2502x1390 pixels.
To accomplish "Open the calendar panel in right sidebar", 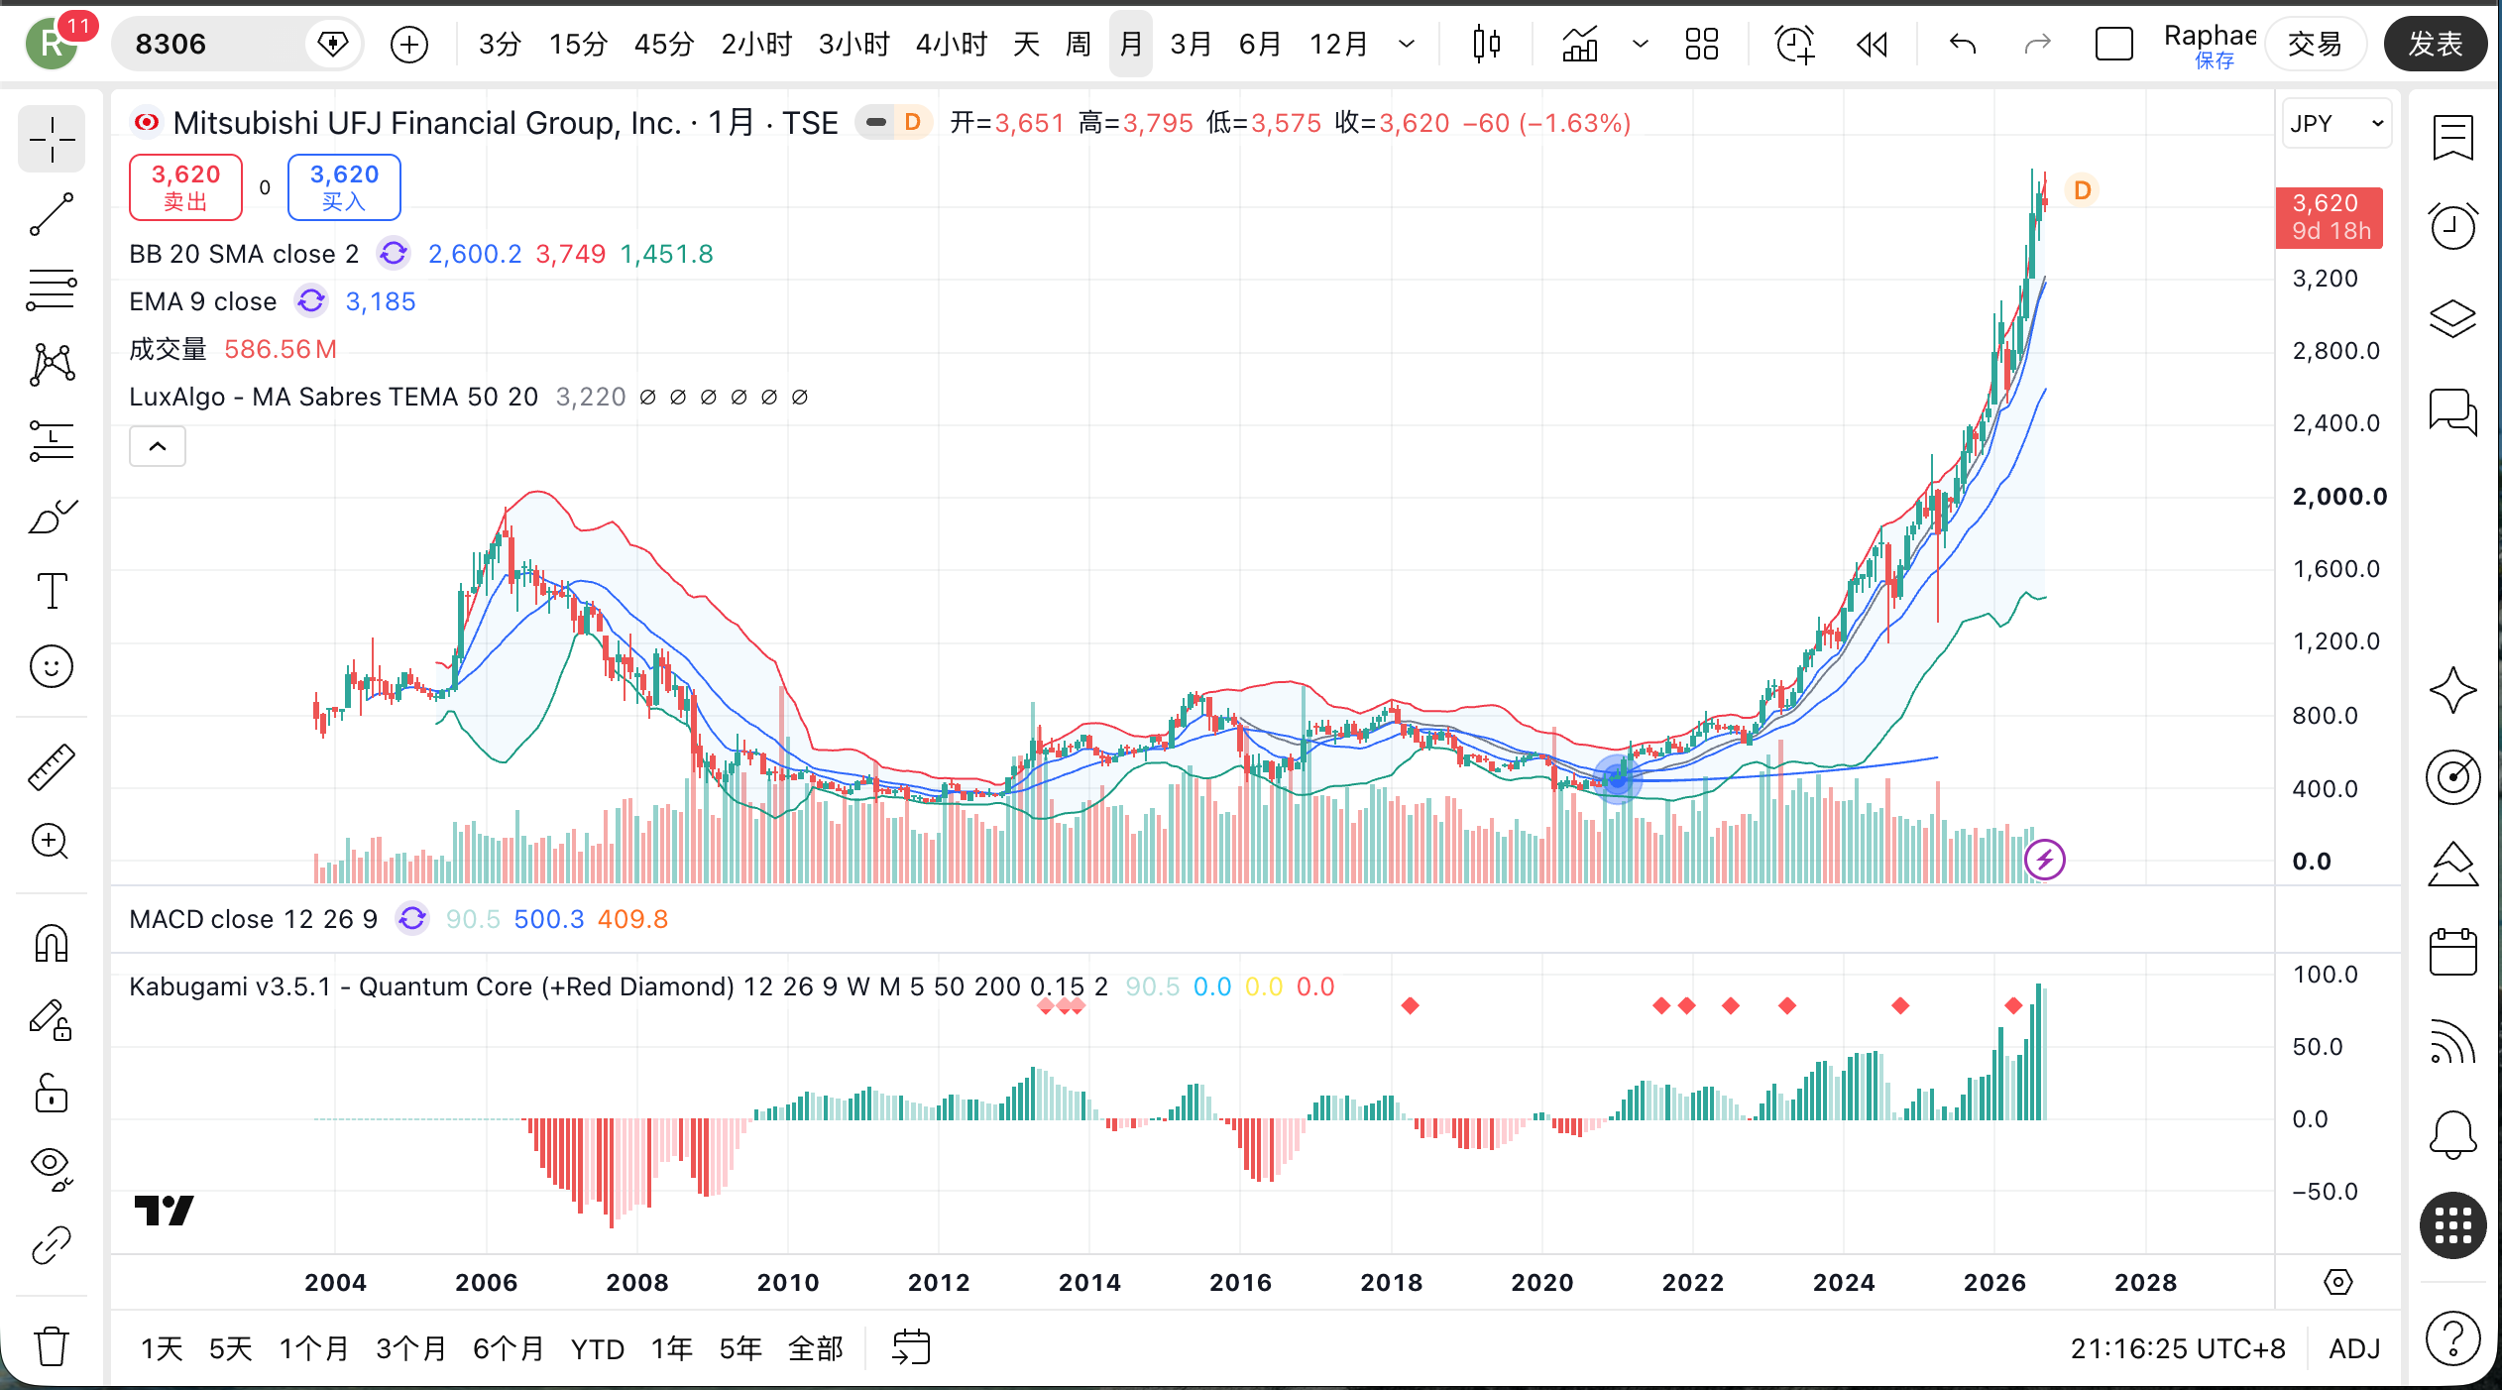I will (2453, 952).
